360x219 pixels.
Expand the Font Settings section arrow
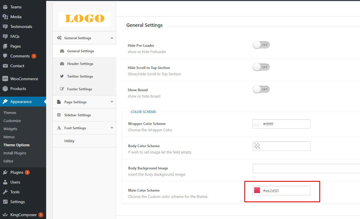coord(112,128)
